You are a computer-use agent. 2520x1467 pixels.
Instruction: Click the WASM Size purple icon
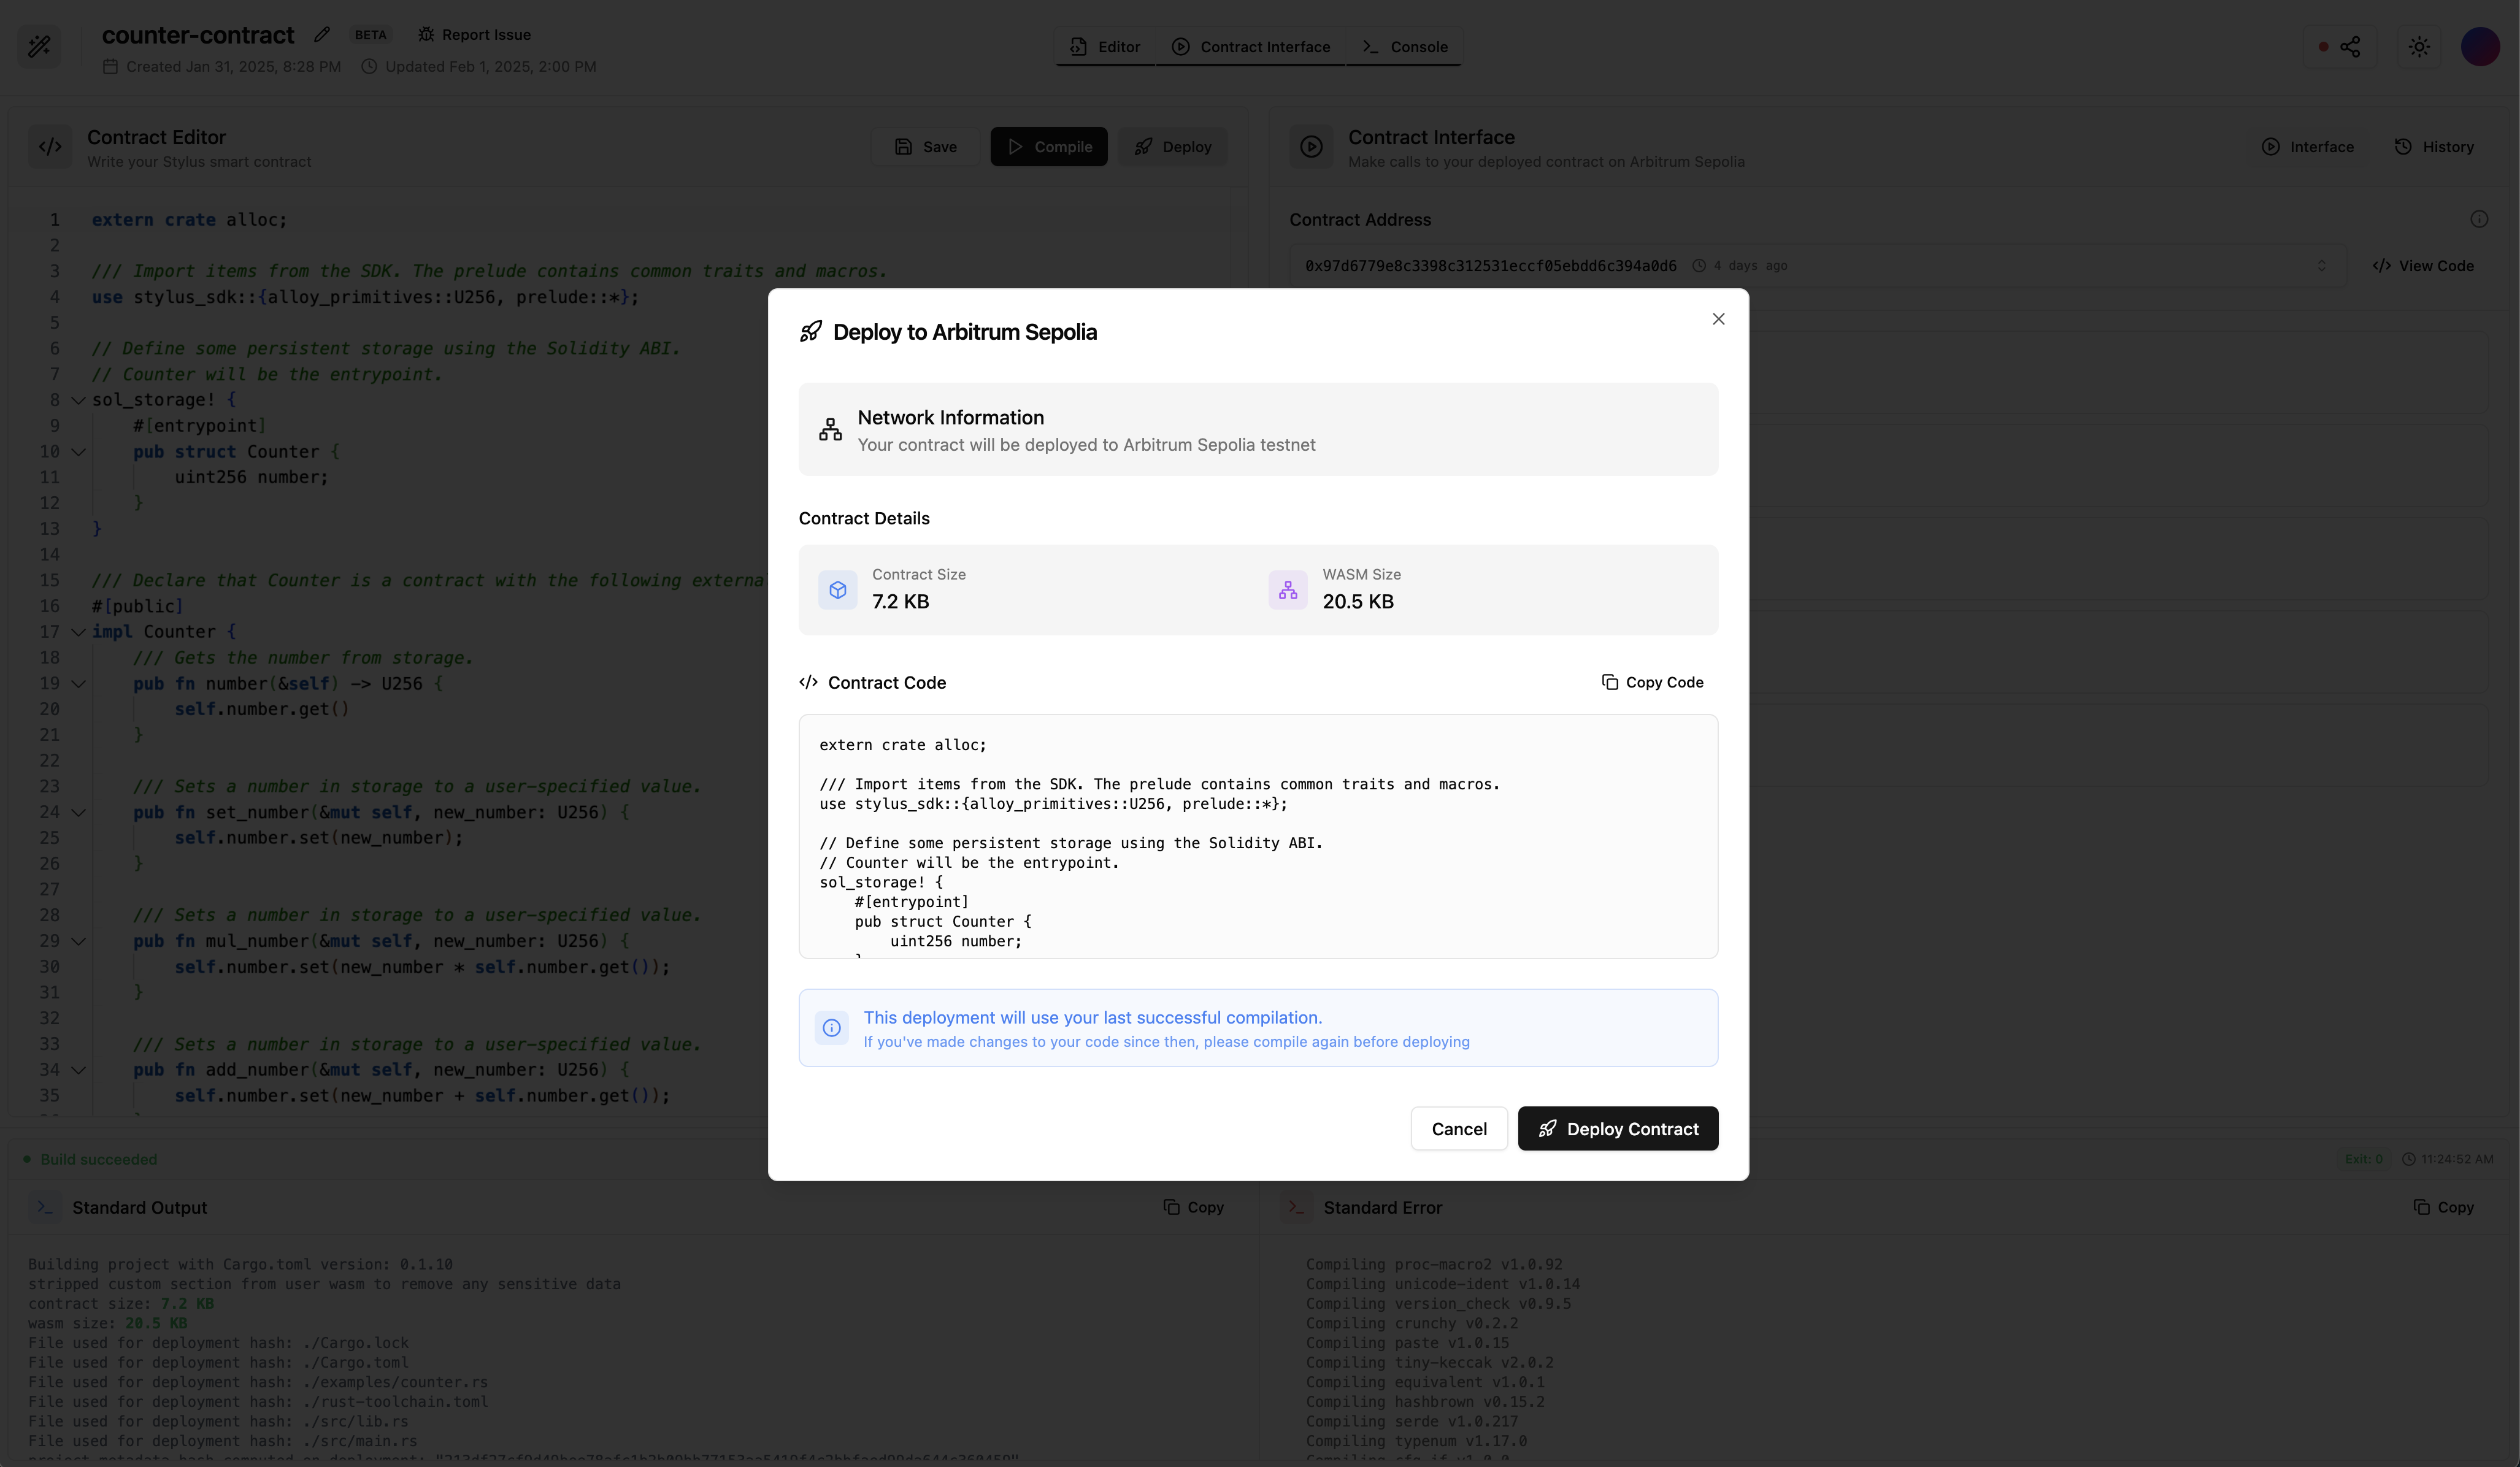pyautogui.click(x=1288, y=590)
